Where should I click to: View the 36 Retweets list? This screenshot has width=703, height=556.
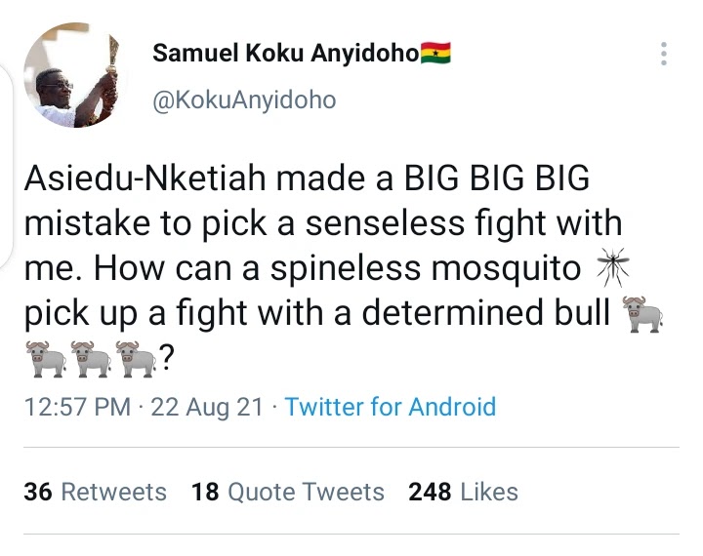[x=95, y=492]
